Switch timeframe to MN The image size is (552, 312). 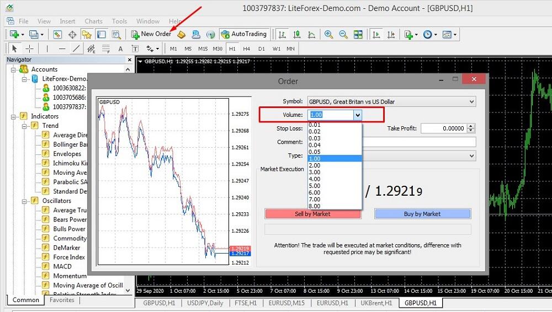coord(290,49)
